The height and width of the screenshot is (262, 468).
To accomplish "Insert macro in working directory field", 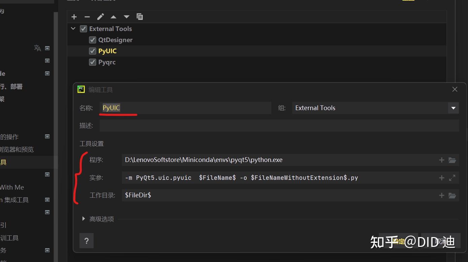I will click(x=442, y=195).
